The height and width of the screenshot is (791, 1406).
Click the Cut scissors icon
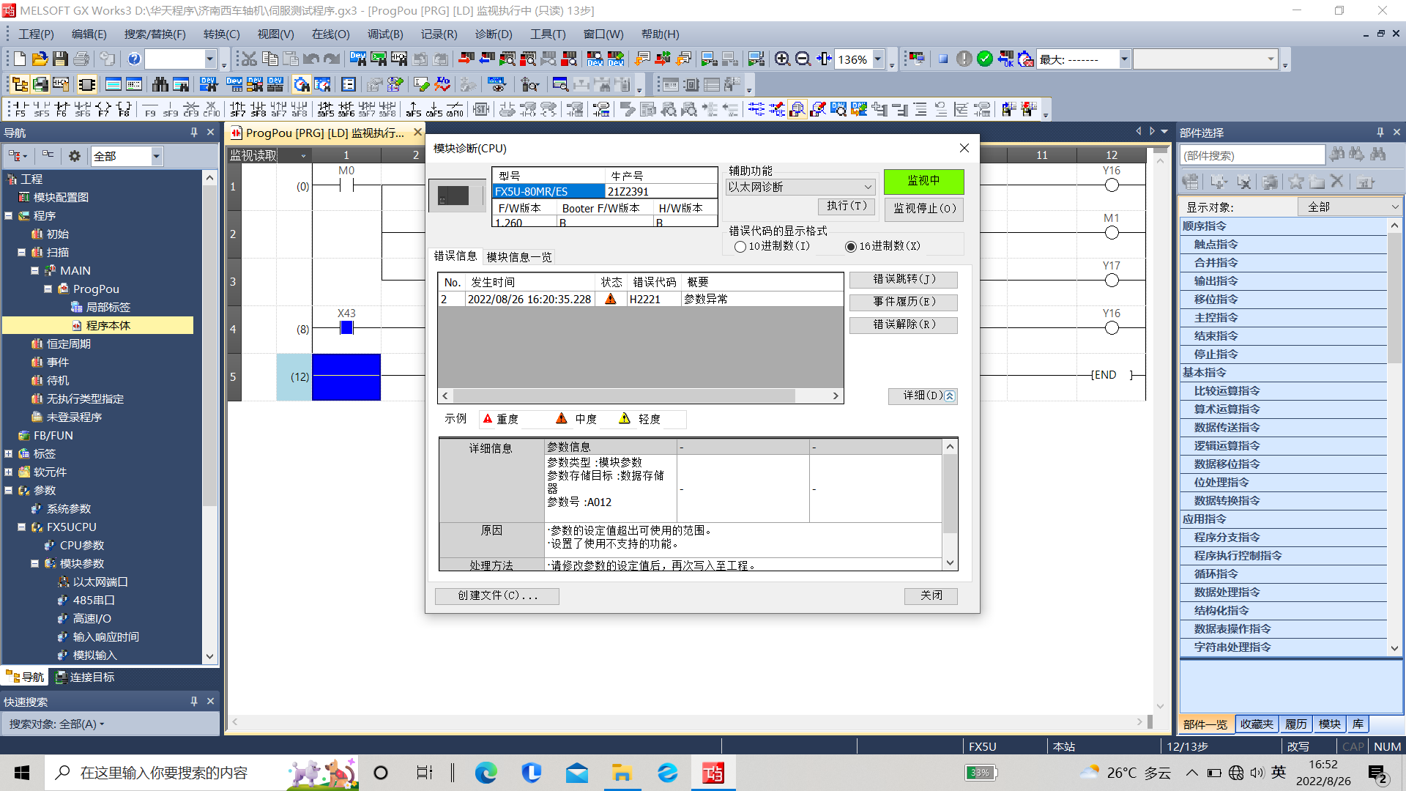pos(249,59)
